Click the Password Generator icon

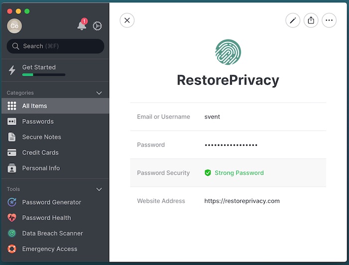point(12,202)
